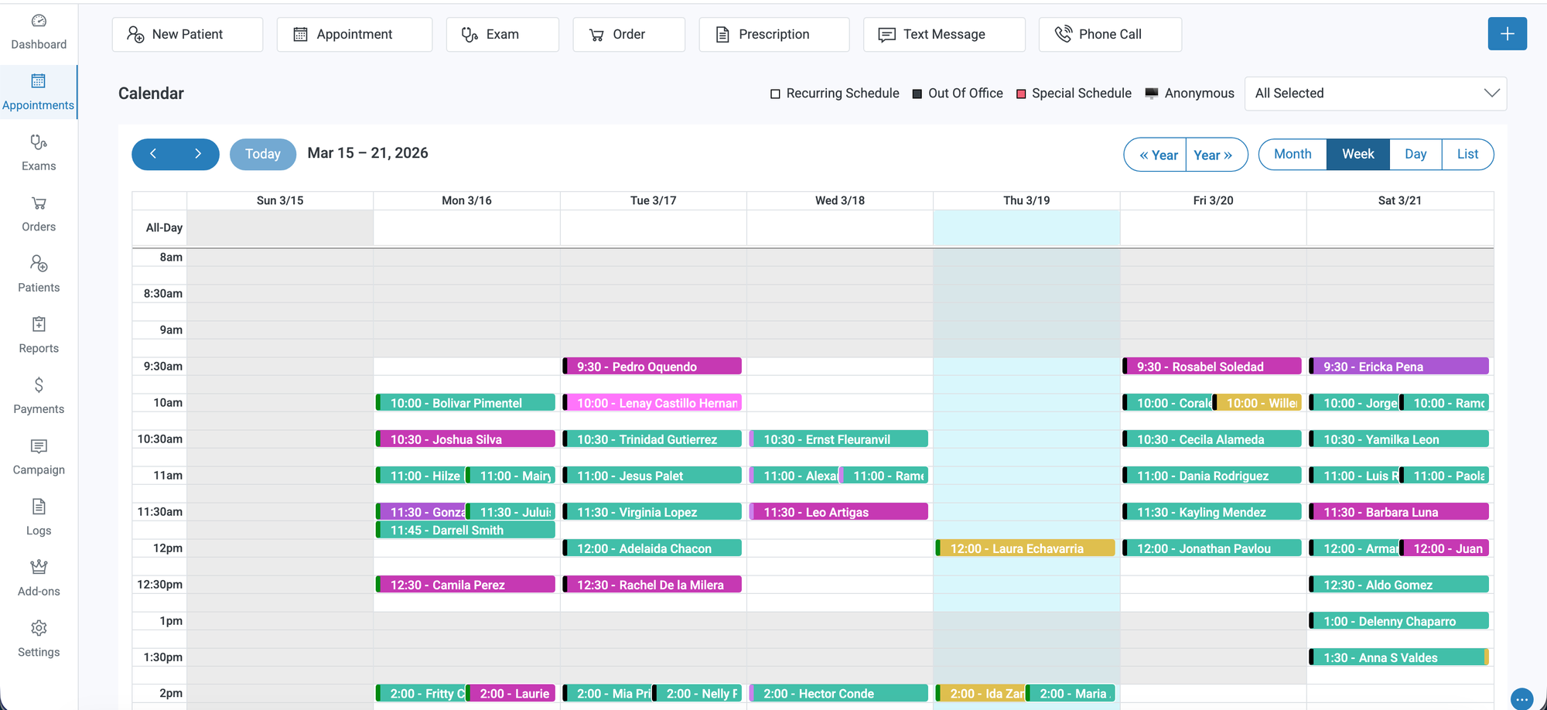
Task: Toggle the Out Of Office legend box
Action: (917, 94)
